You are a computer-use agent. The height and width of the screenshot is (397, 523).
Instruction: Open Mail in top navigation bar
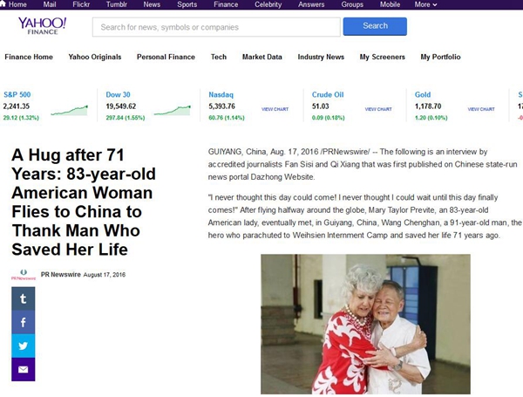point(50,4)
